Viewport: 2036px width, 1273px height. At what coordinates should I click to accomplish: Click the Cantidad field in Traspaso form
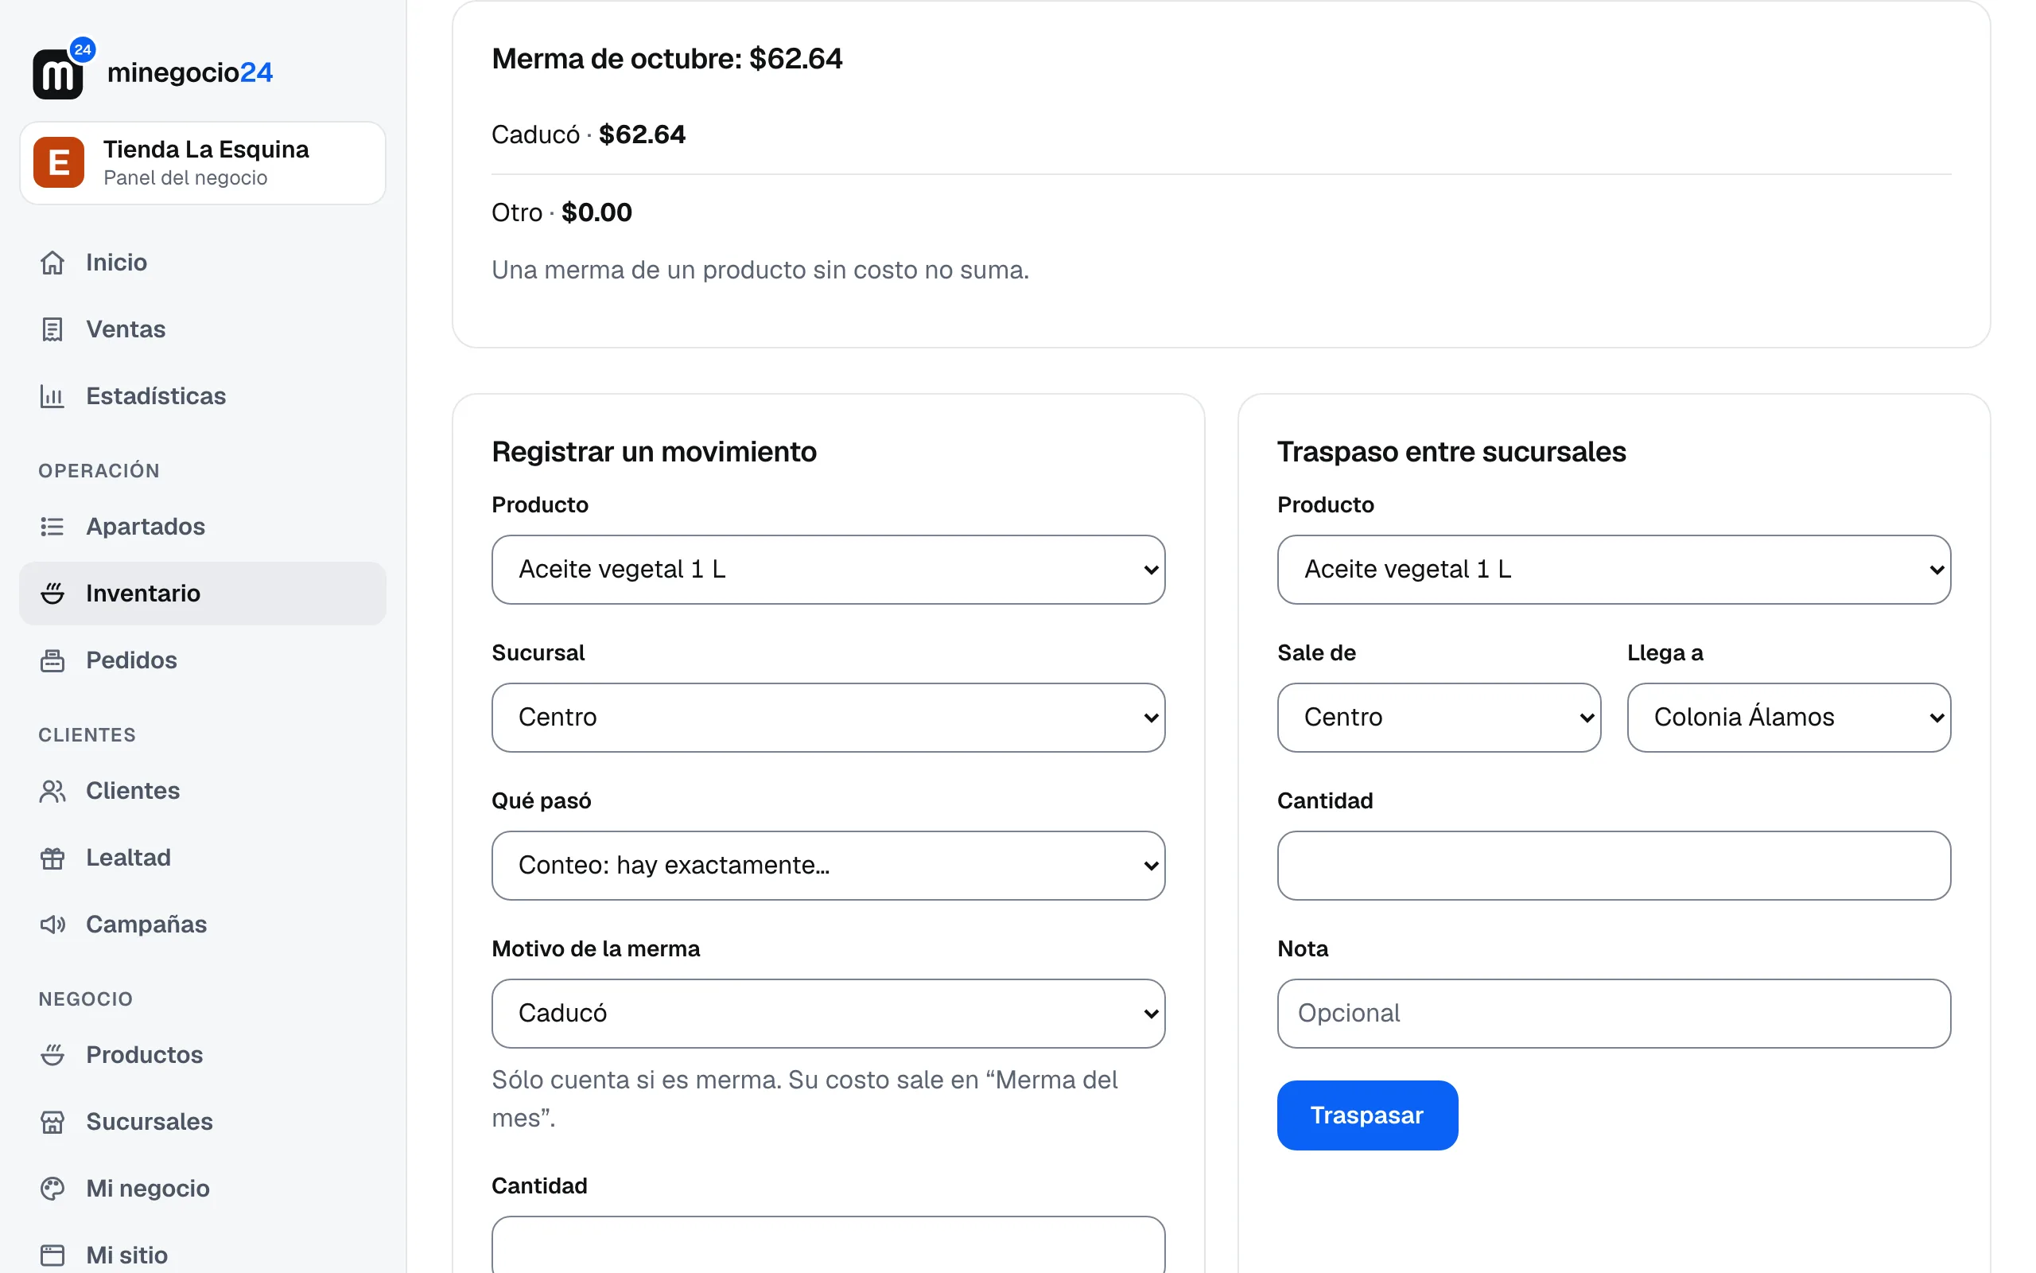coord(1614,866)
